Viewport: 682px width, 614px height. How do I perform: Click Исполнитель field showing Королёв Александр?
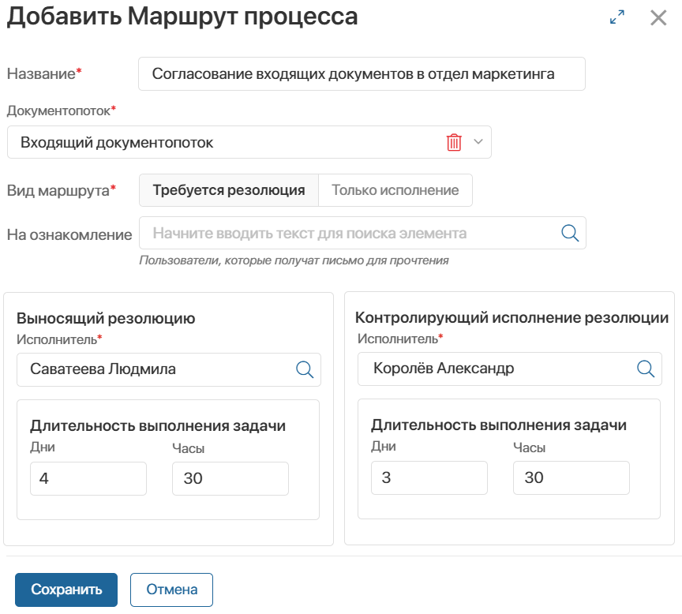coord(505,369)
